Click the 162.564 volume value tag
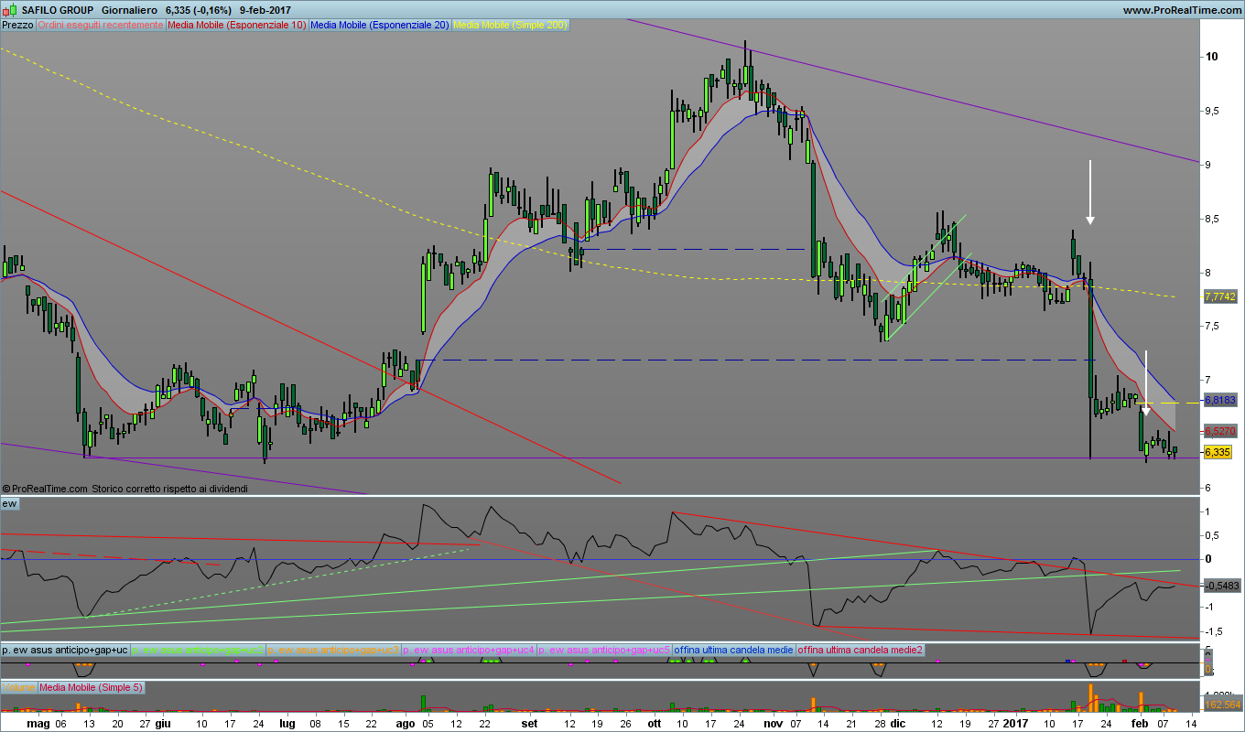This screenshot has width=1245, height=732. coord(1223,705)
